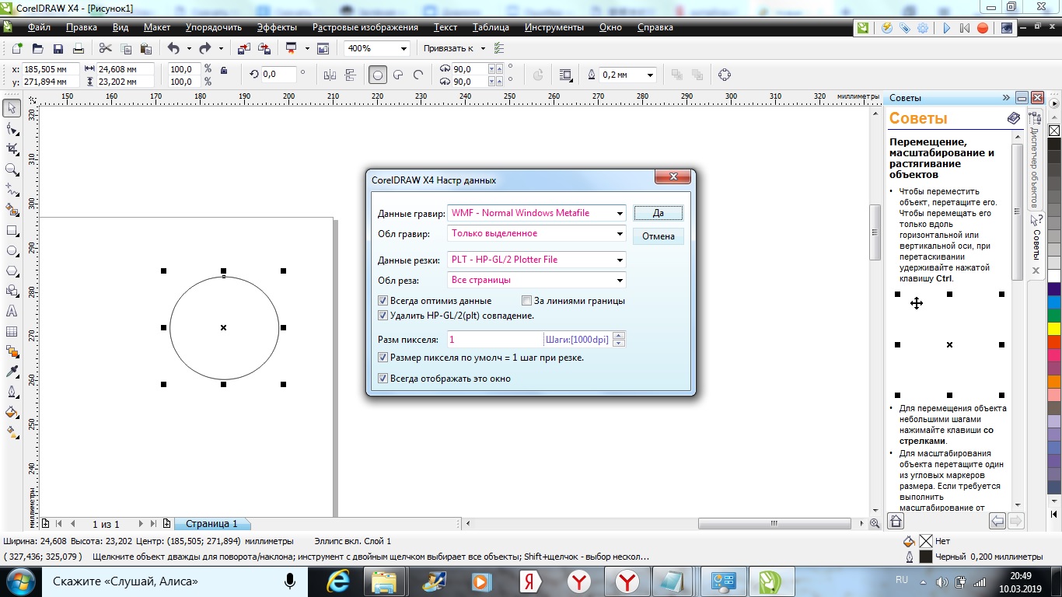Viewport: 1062px width, 597px height.
Task: Create a new document
Action: click(17, 48)
